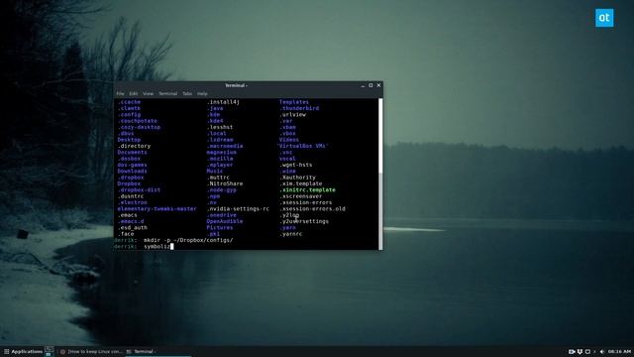Click the '.xscreensaver' entry

click(301, 196)
